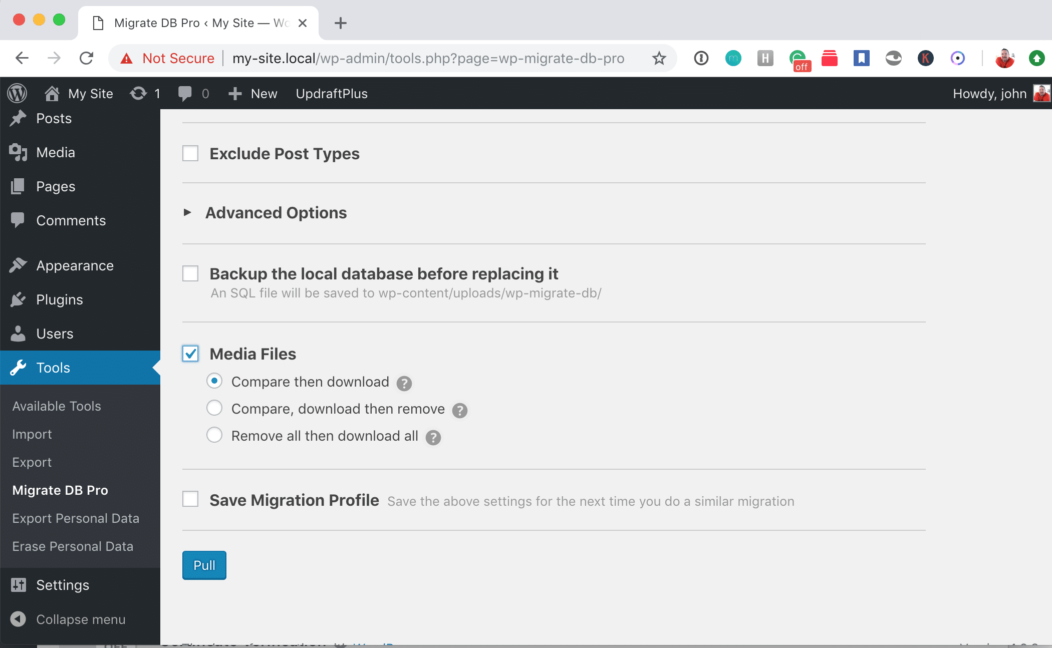Click the comments bubble icon in admin bar

point(185,94)
